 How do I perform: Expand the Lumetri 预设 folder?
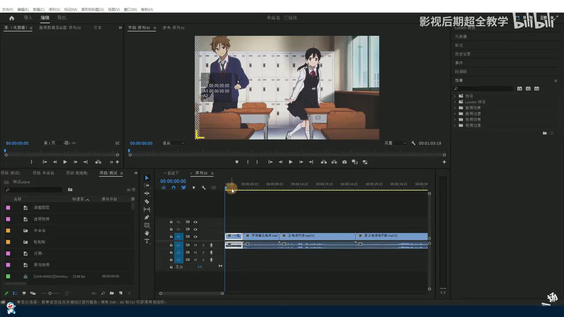coord(455,102)
